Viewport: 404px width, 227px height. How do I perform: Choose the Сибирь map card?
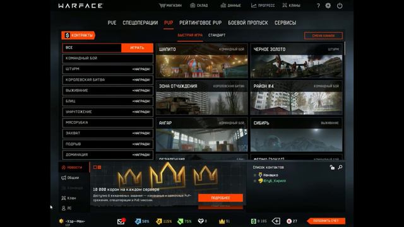[297, 134]
